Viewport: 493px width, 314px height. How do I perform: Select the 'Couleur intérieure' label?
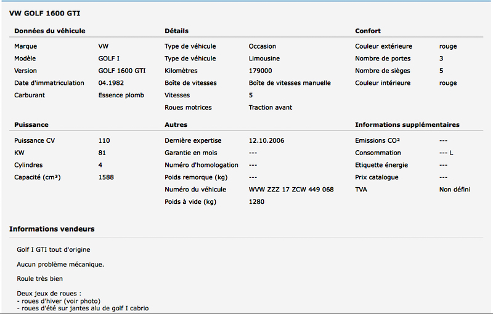(x=383, y=83)
